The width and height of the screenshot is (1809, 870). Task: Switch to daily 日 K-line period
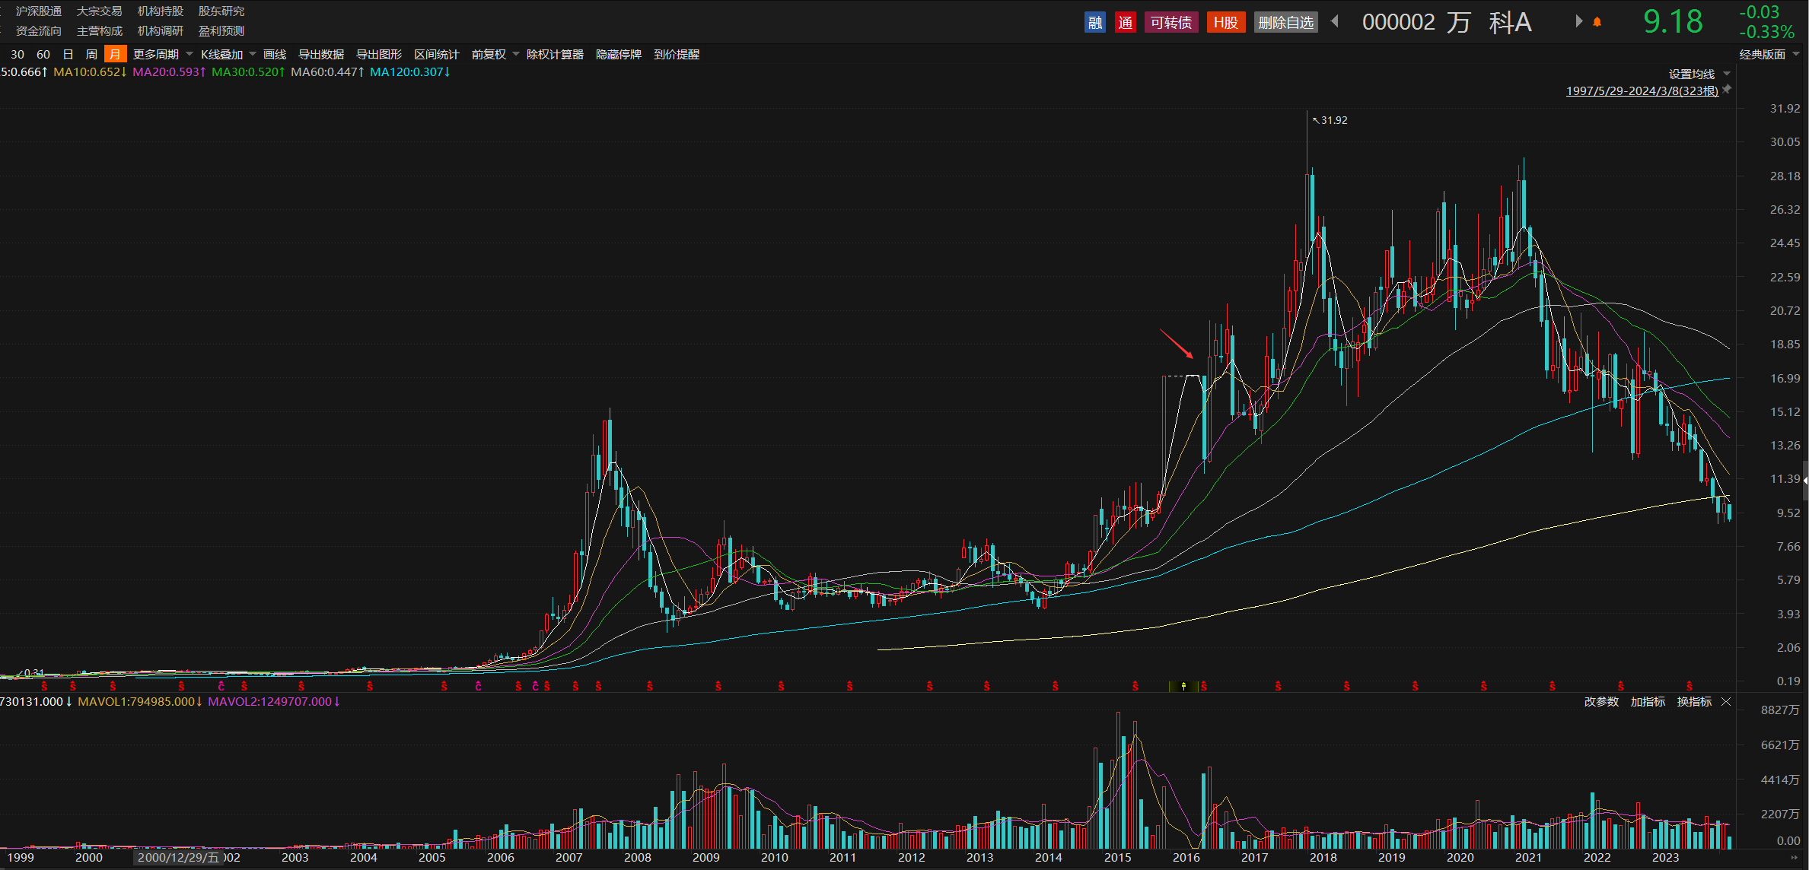68,54
